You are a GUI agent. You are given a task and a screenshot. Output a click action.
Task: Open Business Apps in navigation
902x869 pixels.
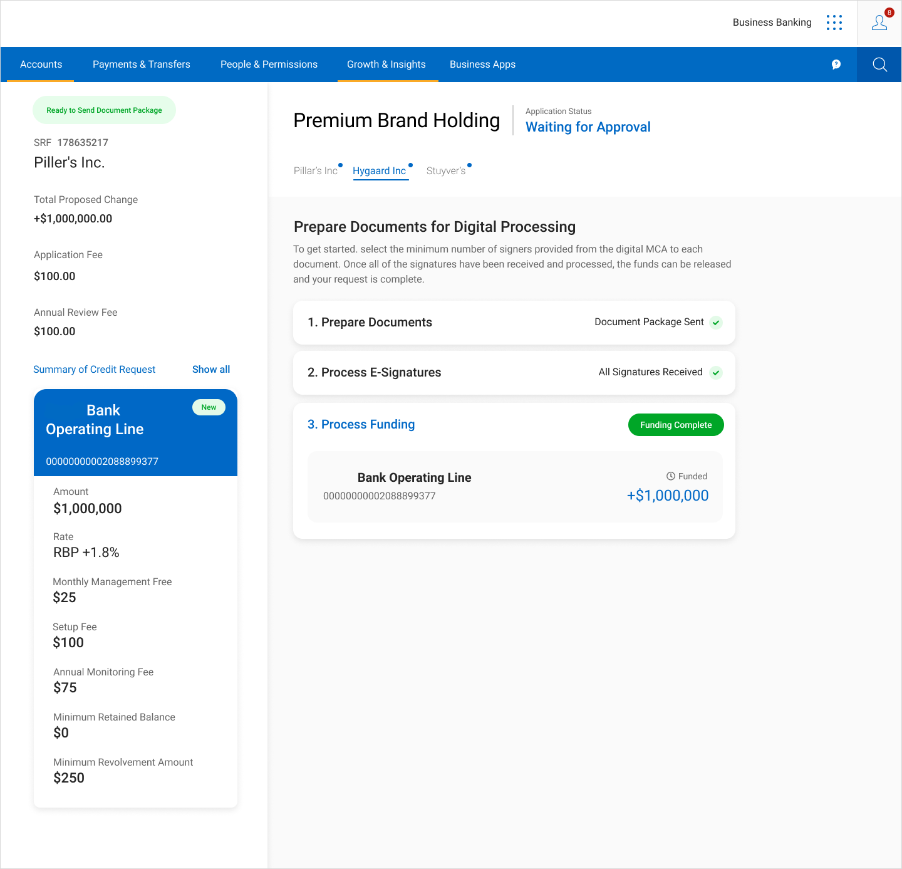(x=483, y=65)
